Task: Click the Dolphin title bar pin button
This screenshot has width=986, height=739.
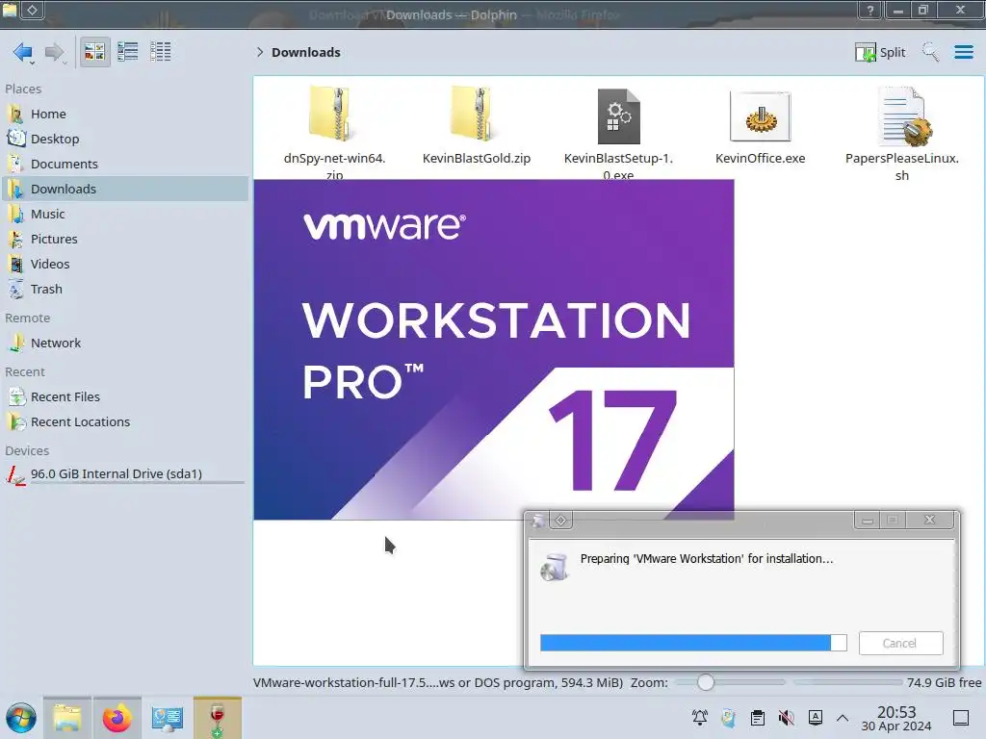Action: pyautogui.click(x=32, y=10)
